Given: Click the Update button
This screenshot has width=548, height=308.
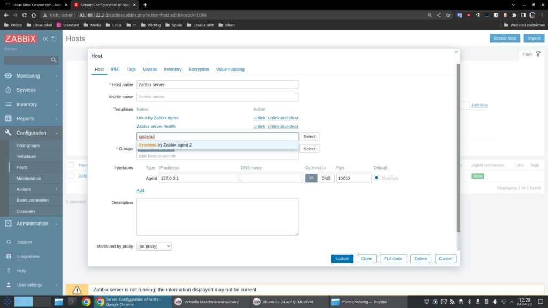Looking at the screenshot, I should point(342,259).
